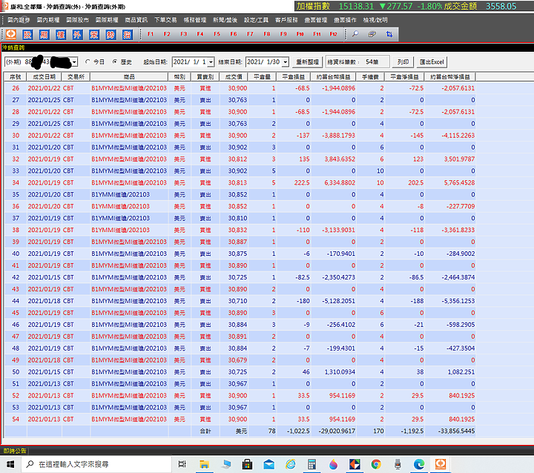
Task: Open the 結束日期 date picker dropdown
Action: pyautogui.click(x=286, y=62)
